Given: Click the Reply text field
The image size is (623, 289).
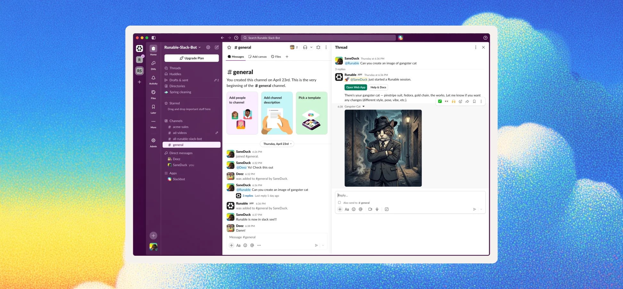Looking at the screenshot, I should coord(410,195).
